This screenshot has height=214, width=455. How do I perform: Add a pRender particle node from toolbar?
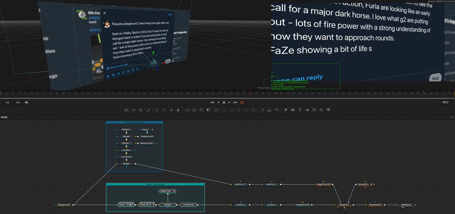[276, 110]
